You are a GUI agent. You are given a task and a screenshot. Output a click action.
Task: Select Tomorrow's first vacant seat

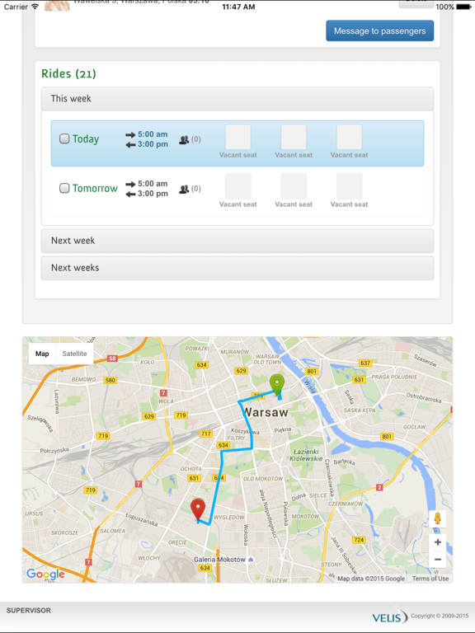(x=237, y=186)
